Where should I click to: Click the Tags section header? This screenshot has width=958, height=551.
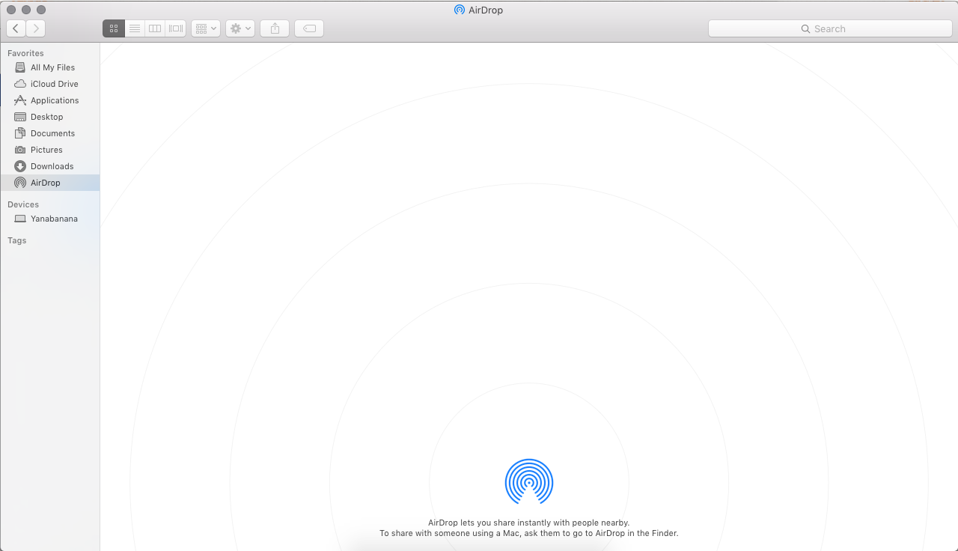click(17, 240)
